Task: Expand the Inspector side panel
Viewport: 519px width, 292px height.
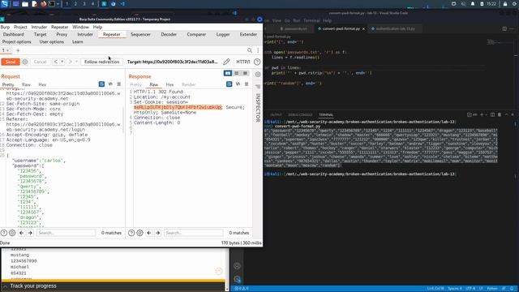Action: (258, 108)
